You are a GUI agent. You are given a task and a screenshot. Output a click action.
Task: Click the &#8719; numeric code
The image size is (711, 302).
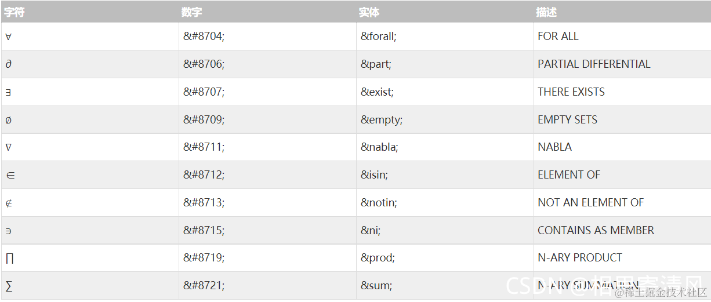pos(204,258)
